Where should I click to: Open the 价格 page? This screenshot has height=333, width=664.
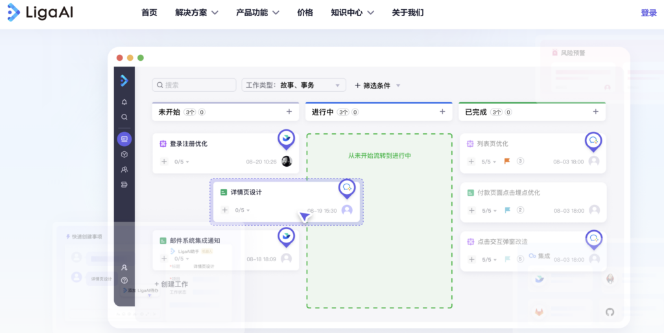tap(305, 13)
